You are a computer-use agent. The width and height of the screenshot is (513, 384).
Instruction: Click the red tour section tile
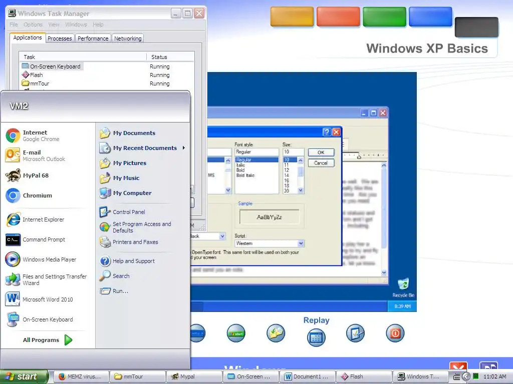[x=338, y=16]
